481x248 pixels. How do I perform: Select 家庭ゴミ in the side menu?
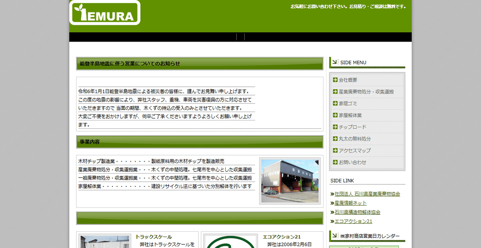pos(347,104)
